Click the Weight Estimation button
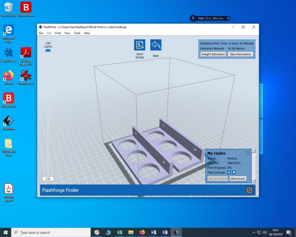 (x=213, y=54)
